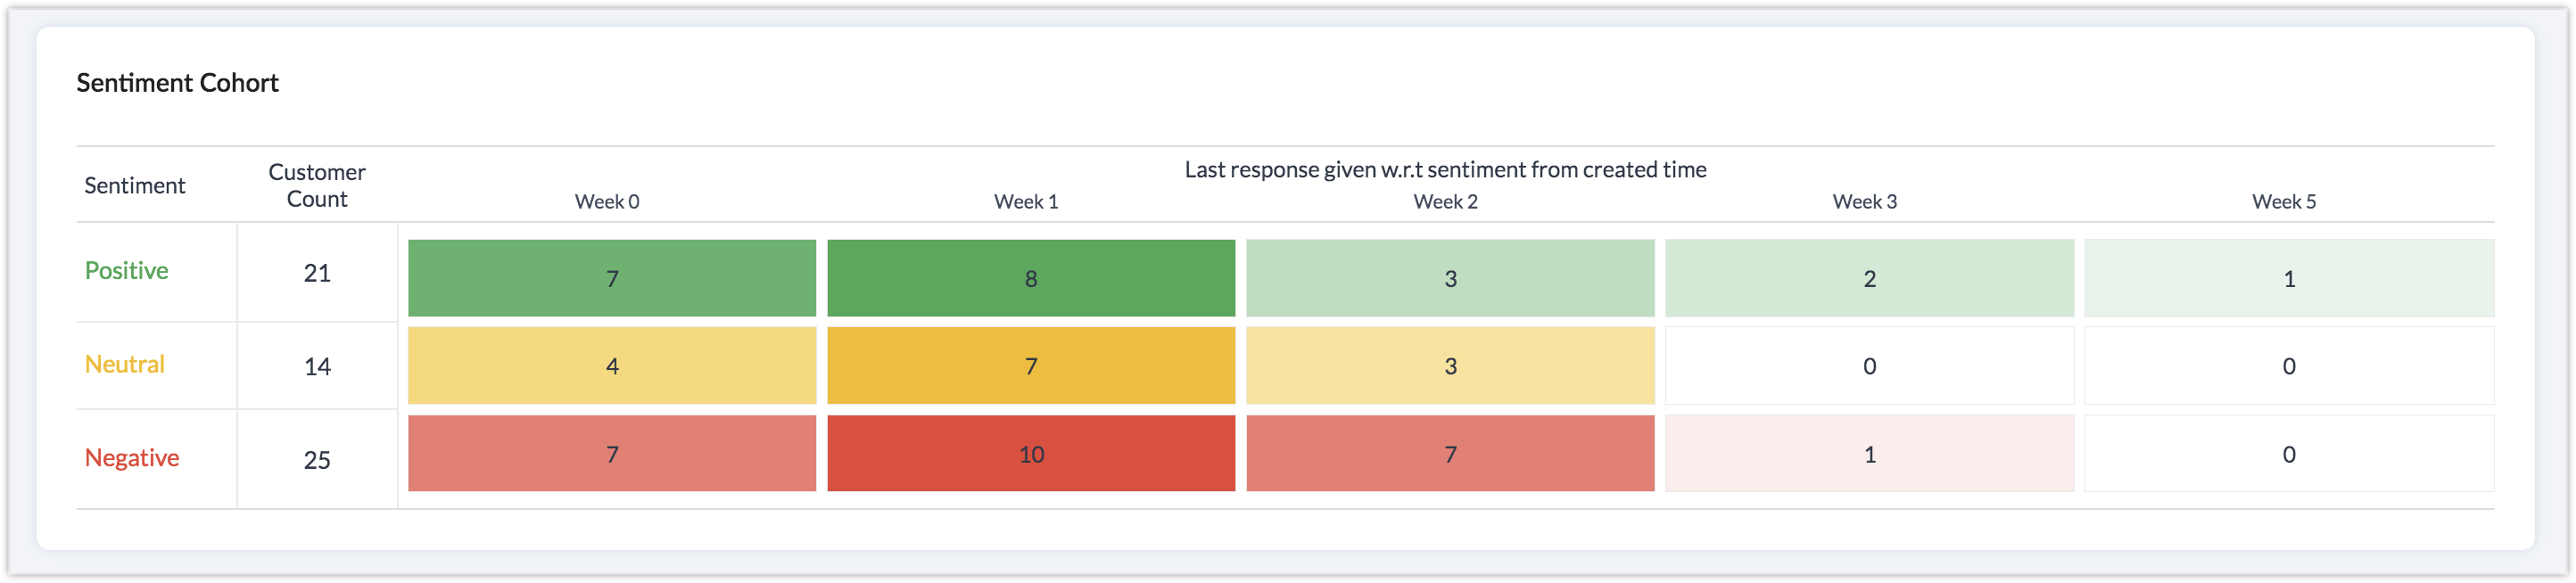Click the Positive Week 2 cell
The image size is (2576, 583).
(1450, 278)
